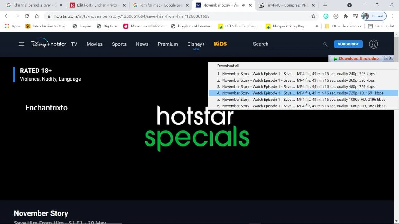This screenshot has width=399, height=224.
Task: Open the News section
Action: pyautogui.click(x=142, y=44)
